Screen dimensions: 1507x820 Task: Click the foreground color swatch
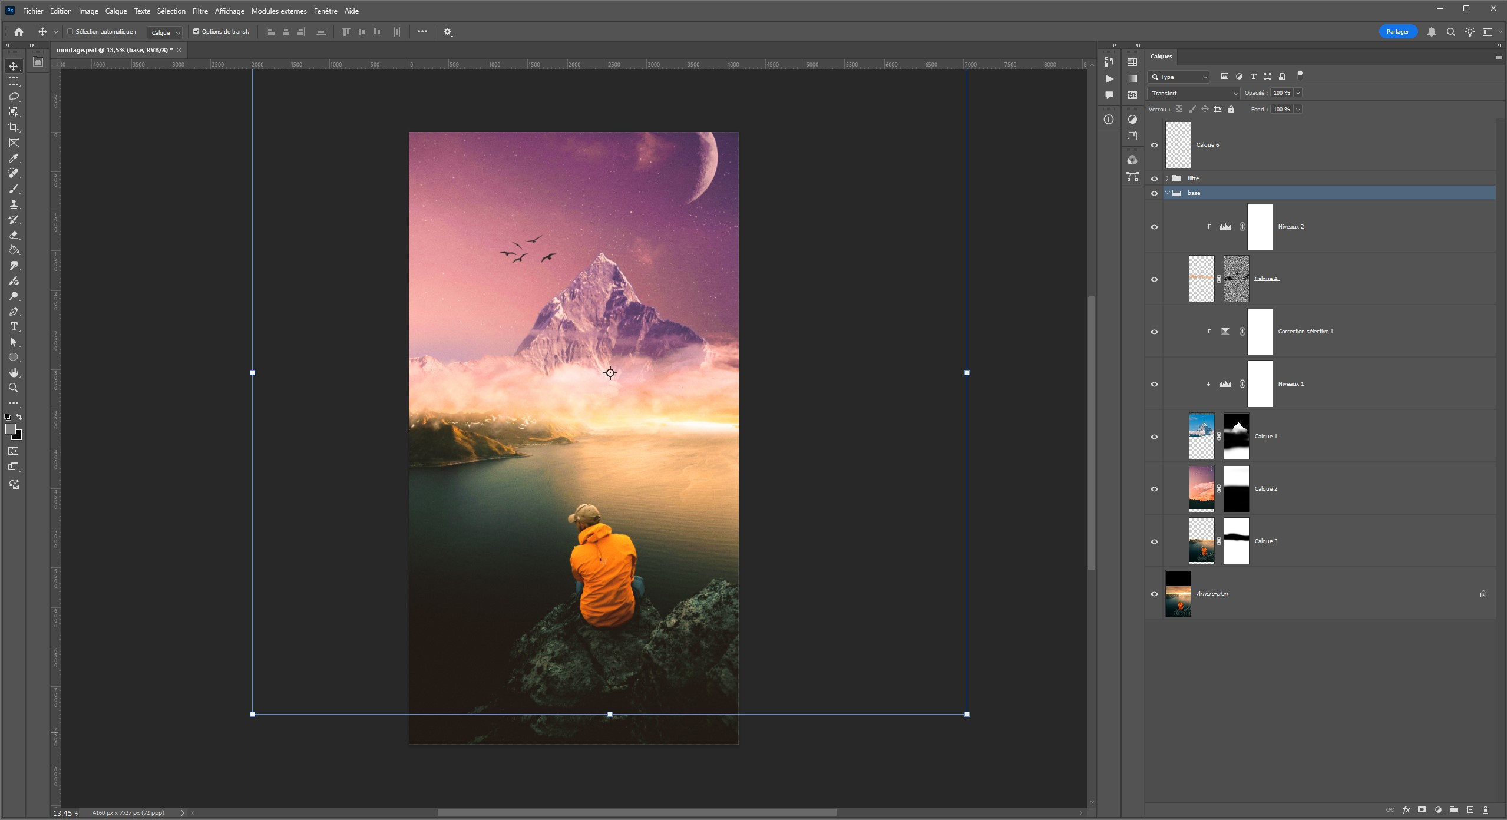coord(10,429)
